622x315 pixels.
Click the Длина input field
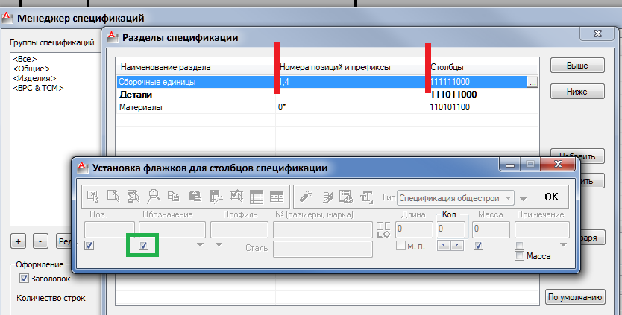click(414, 230)
